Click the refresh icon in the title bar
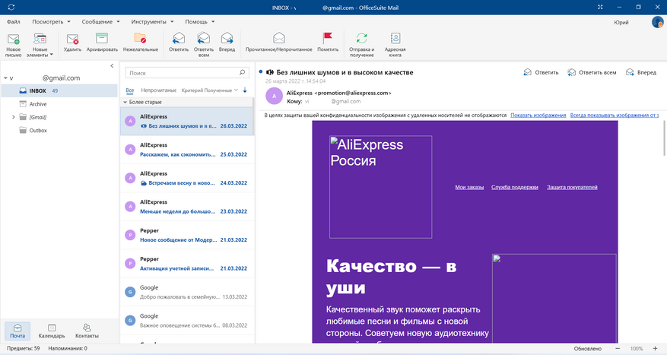Image resolution: width=667 pixels, height=355 pixels. (x=11, y=8)
